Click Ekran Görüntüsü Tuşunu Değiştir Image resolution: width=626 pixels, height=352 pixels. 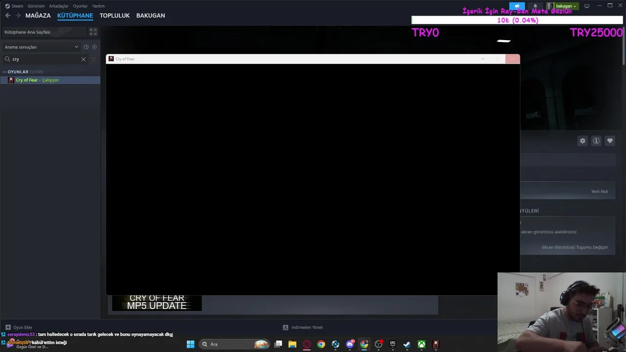coord(575,247)
